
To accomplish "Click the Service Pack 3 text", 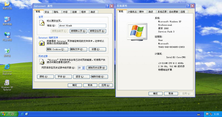I will pos(166,32).
